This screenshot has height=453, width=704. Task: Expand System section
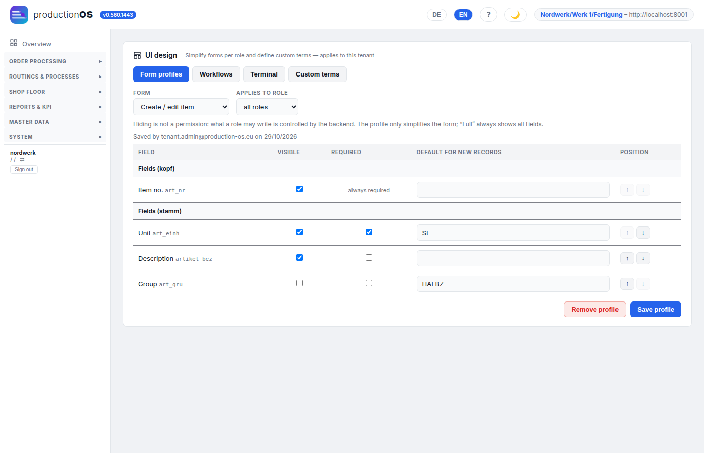pos(55,137)
